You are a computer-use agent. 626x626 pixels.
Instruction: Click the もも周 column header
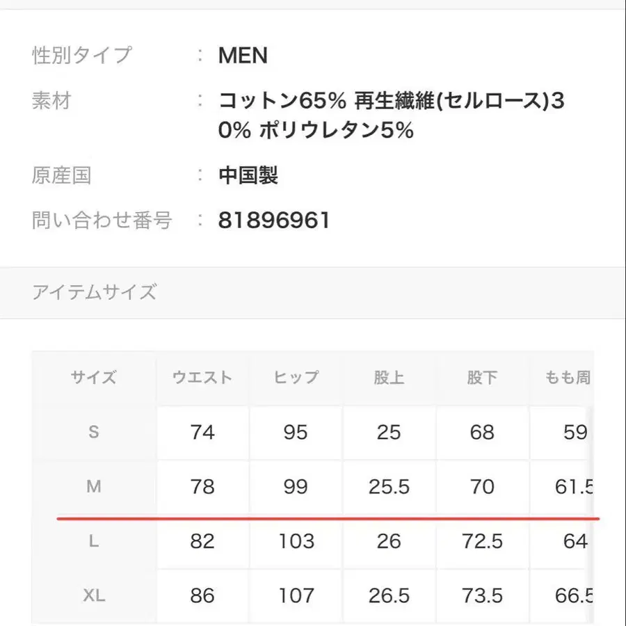568,378
